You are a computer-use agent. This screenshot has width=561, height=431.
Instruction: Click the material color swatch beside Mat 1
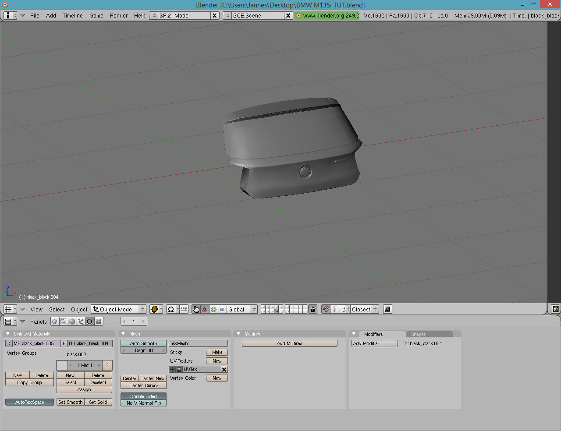(62, 365)
